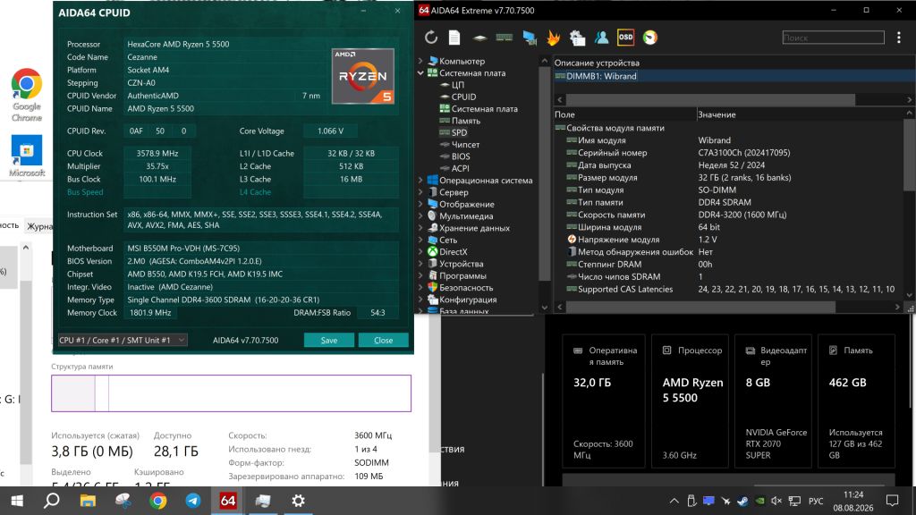Select Память item in tree
Viewport: 916px width, 515px height.
pos(465,121)
